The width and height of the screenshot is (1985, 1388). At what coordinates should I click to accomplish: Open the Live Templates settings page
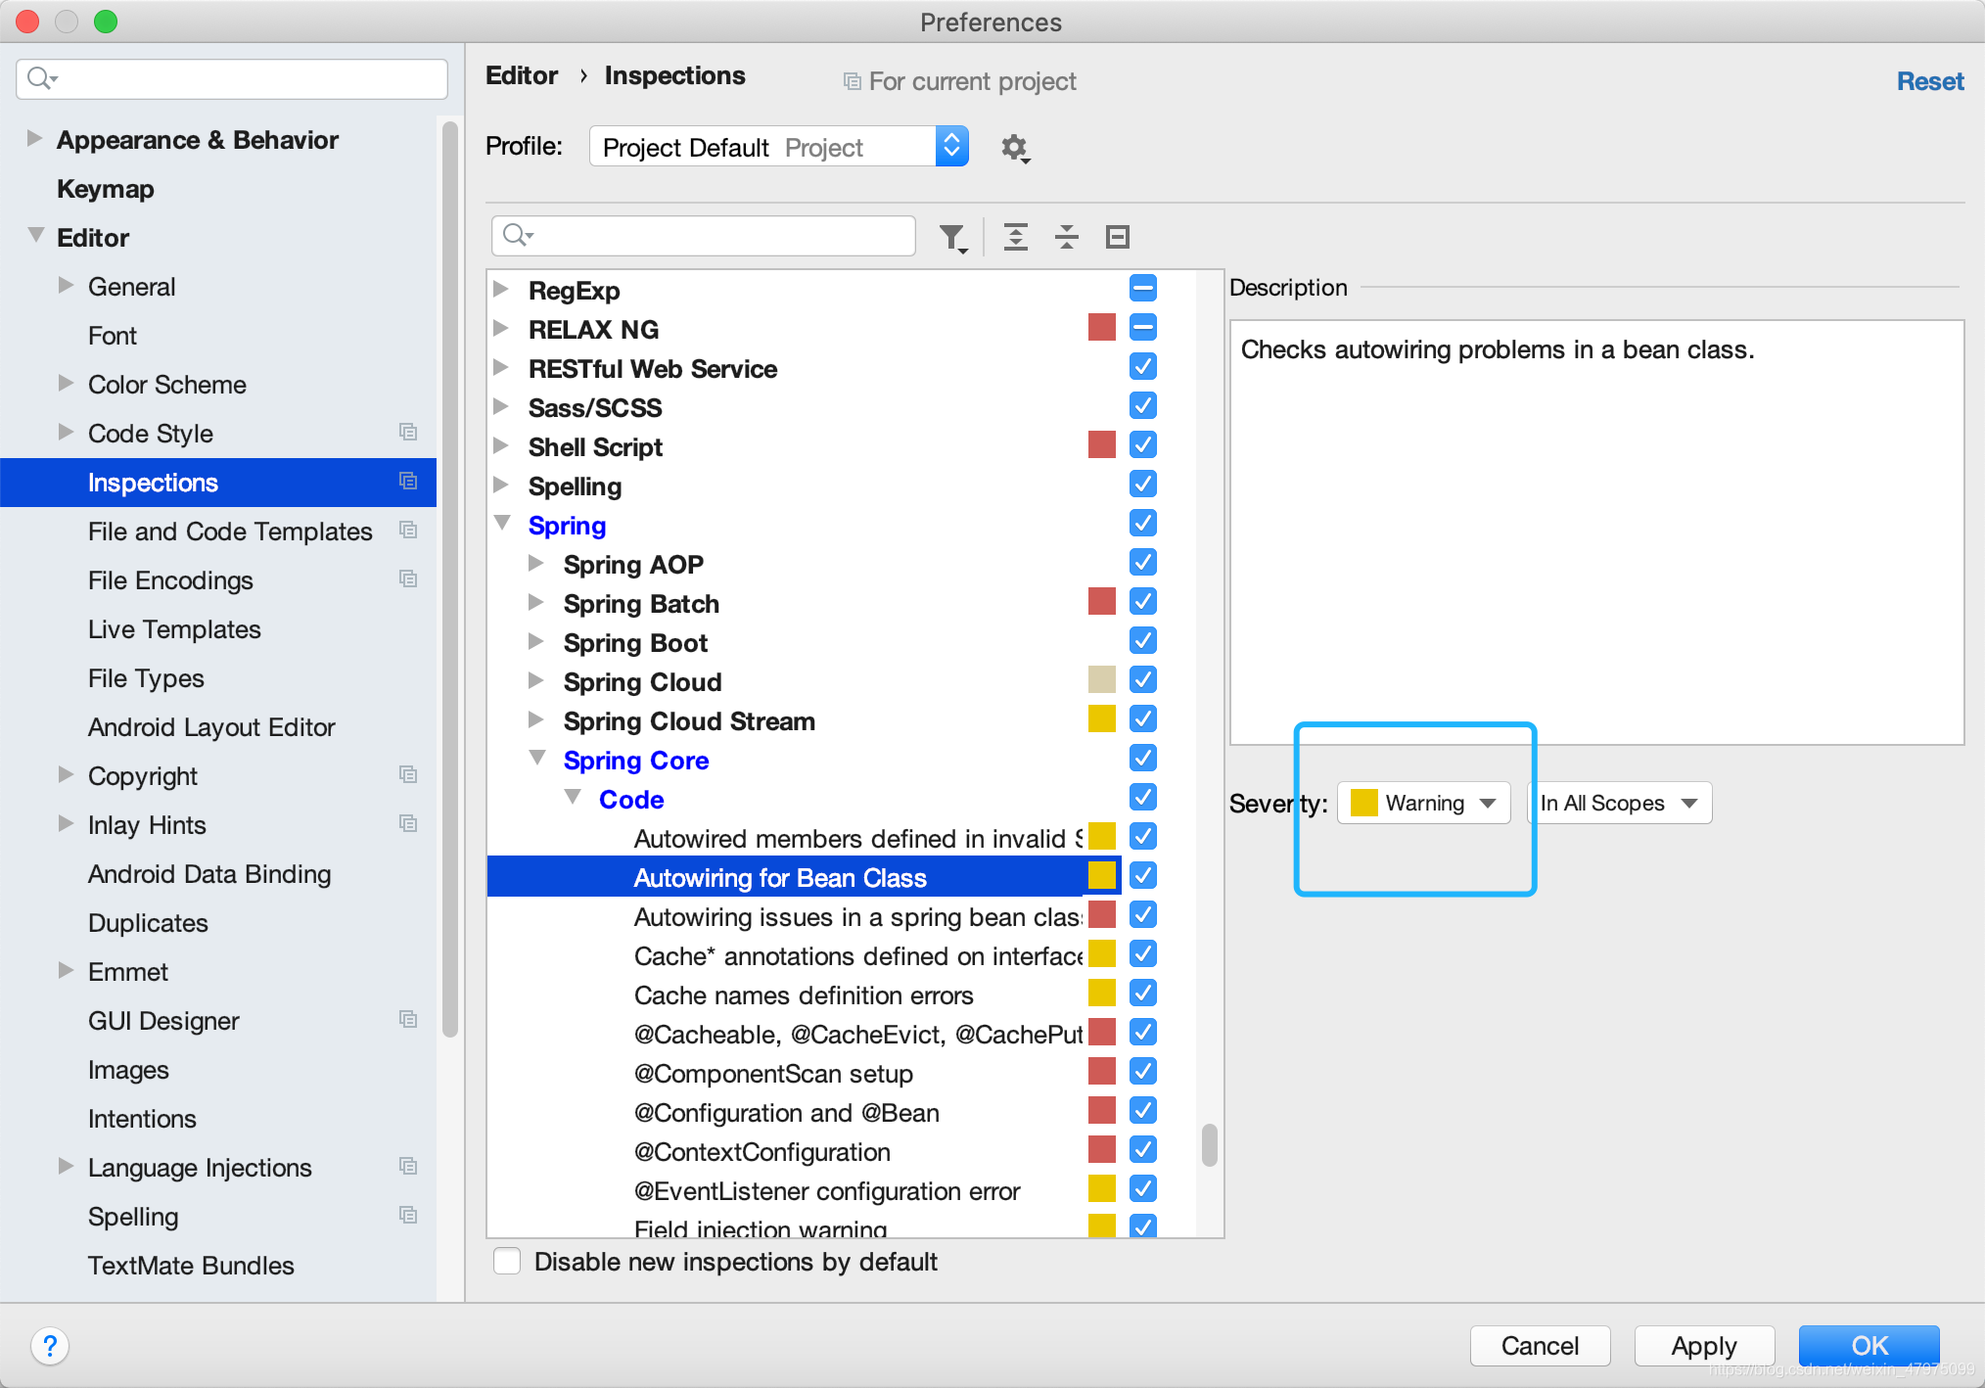(x=174, y=629)
